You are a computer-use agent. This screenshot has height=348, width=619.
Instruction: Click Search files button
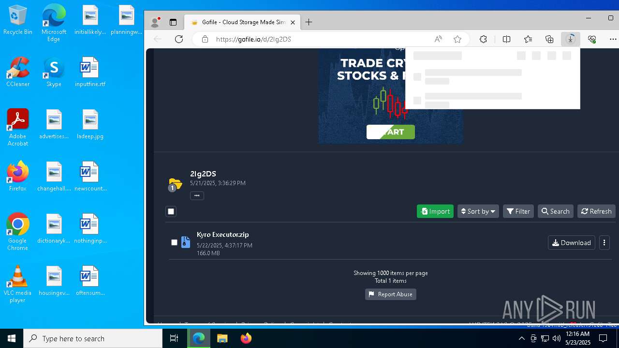[x=556, y=211]
